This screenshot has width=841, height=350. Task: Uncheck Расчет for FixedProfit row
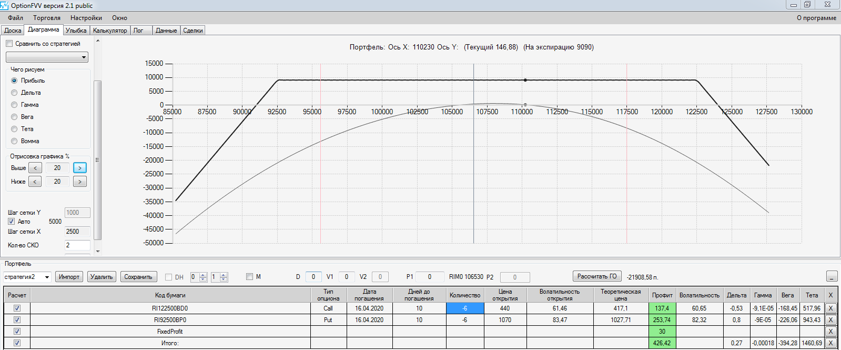click(x=17, y=332)
